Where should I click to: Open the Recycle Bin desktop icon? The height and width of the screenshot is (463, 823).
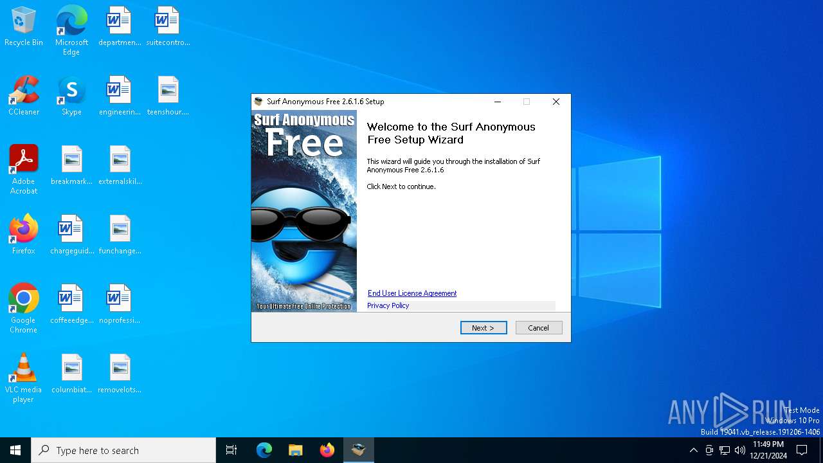pos(24,26)
